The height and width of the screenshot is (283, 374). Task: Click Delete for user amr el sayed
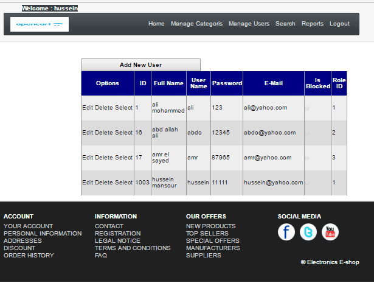104,158
